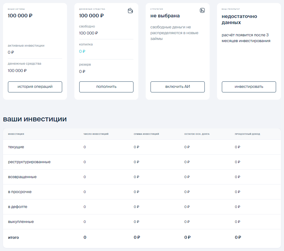The height and width of the screenshot is (251, 284).
Task: Click the резерв value on the cash card
Action: pyautogui.click(x=82, y=71)
